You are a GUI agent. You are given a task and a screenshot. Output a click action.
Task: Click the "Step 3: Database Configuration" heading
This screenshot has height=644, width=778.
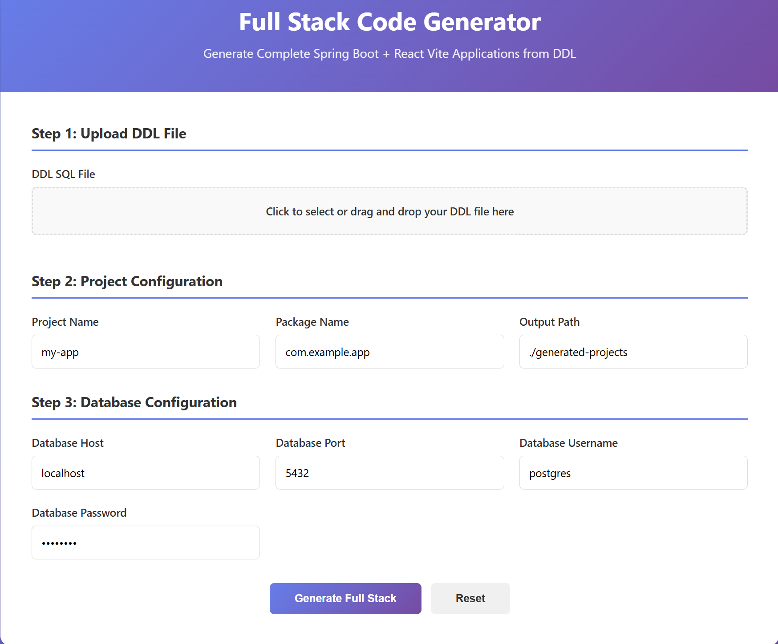pyautogui.click(x=134, y=402)
